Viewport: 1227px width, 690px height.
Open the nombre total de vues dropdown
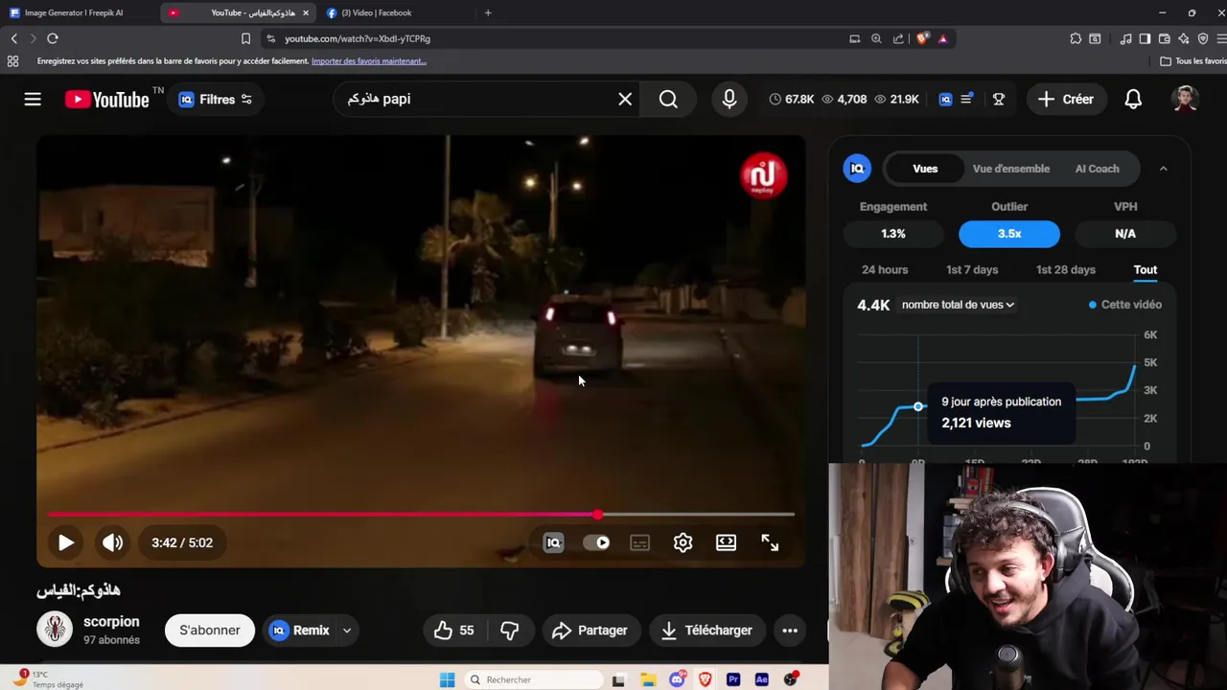pos(958,305)
